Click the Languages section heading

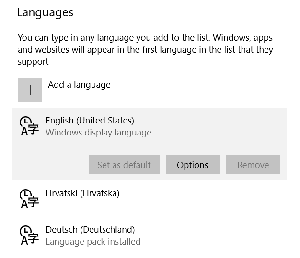tap(45, 12)
